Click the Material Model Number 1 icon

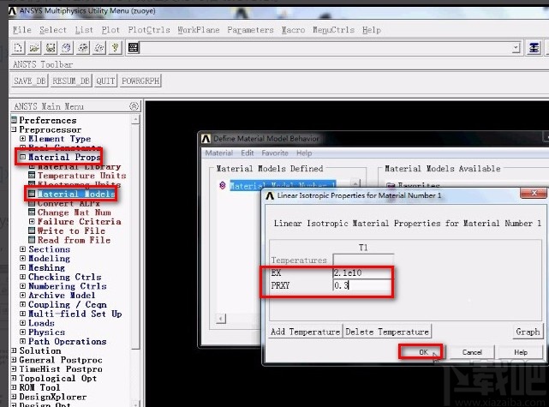click(223, 185)
